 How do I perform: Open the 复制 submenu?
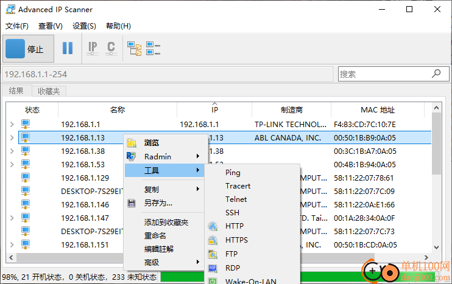[x=164, y=189]
